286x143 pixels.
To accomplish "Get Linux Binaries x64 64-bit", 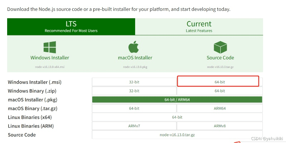I will (177, 117).
